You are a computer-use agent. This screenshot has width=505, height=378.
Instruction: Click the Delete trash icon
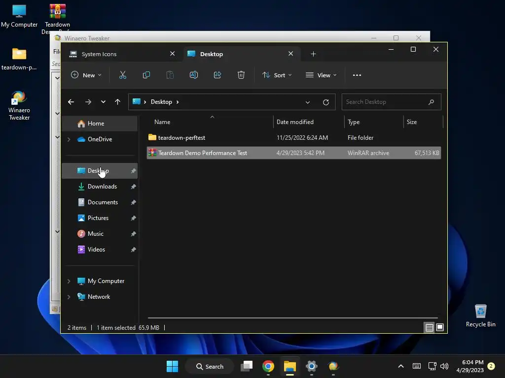click(241, 75)
